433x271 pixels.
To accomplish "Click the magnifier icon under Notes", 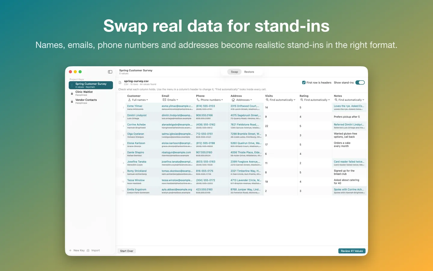I will tap(336, 100).
